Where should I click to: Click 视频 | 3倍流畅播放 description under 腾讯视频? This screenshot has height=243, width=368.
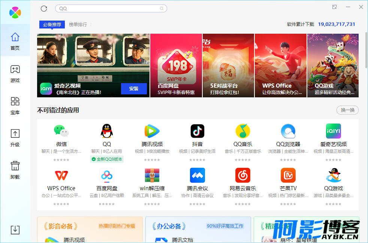(x=152, y=151)
